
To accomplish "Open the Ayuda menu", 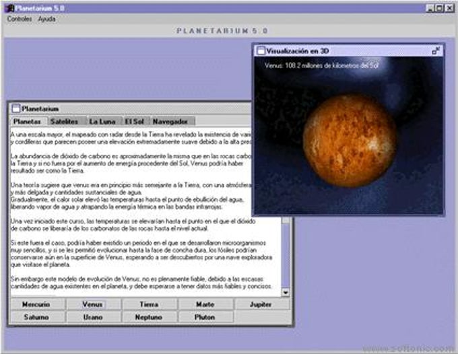I will [x=46, y=19].
